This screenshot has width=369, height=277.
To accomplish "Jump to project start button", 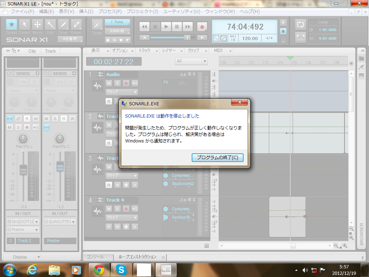I will click(x=145, y=38).
